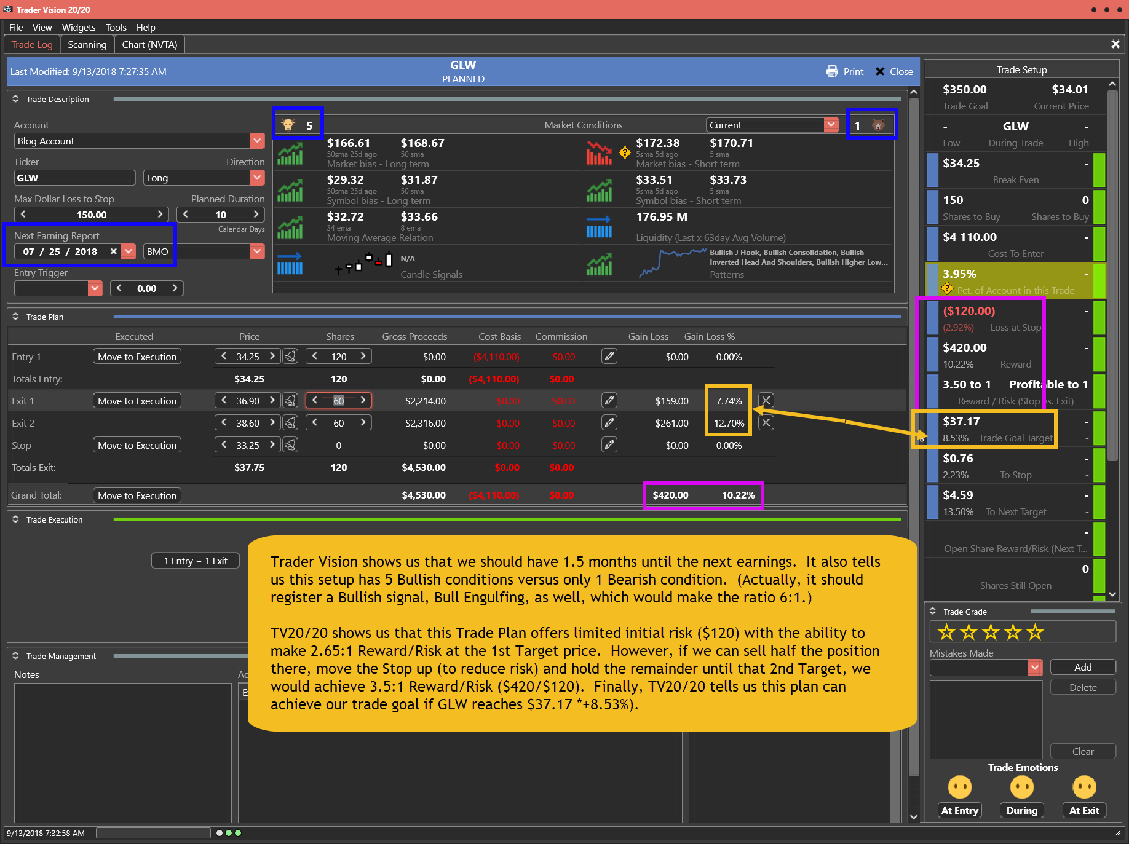Click the At Exit emotion face

point(1083,786)
